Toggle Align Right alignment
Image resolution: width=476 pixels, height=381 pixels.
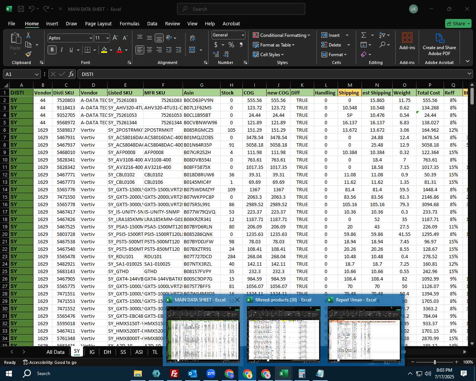point(159,50)
